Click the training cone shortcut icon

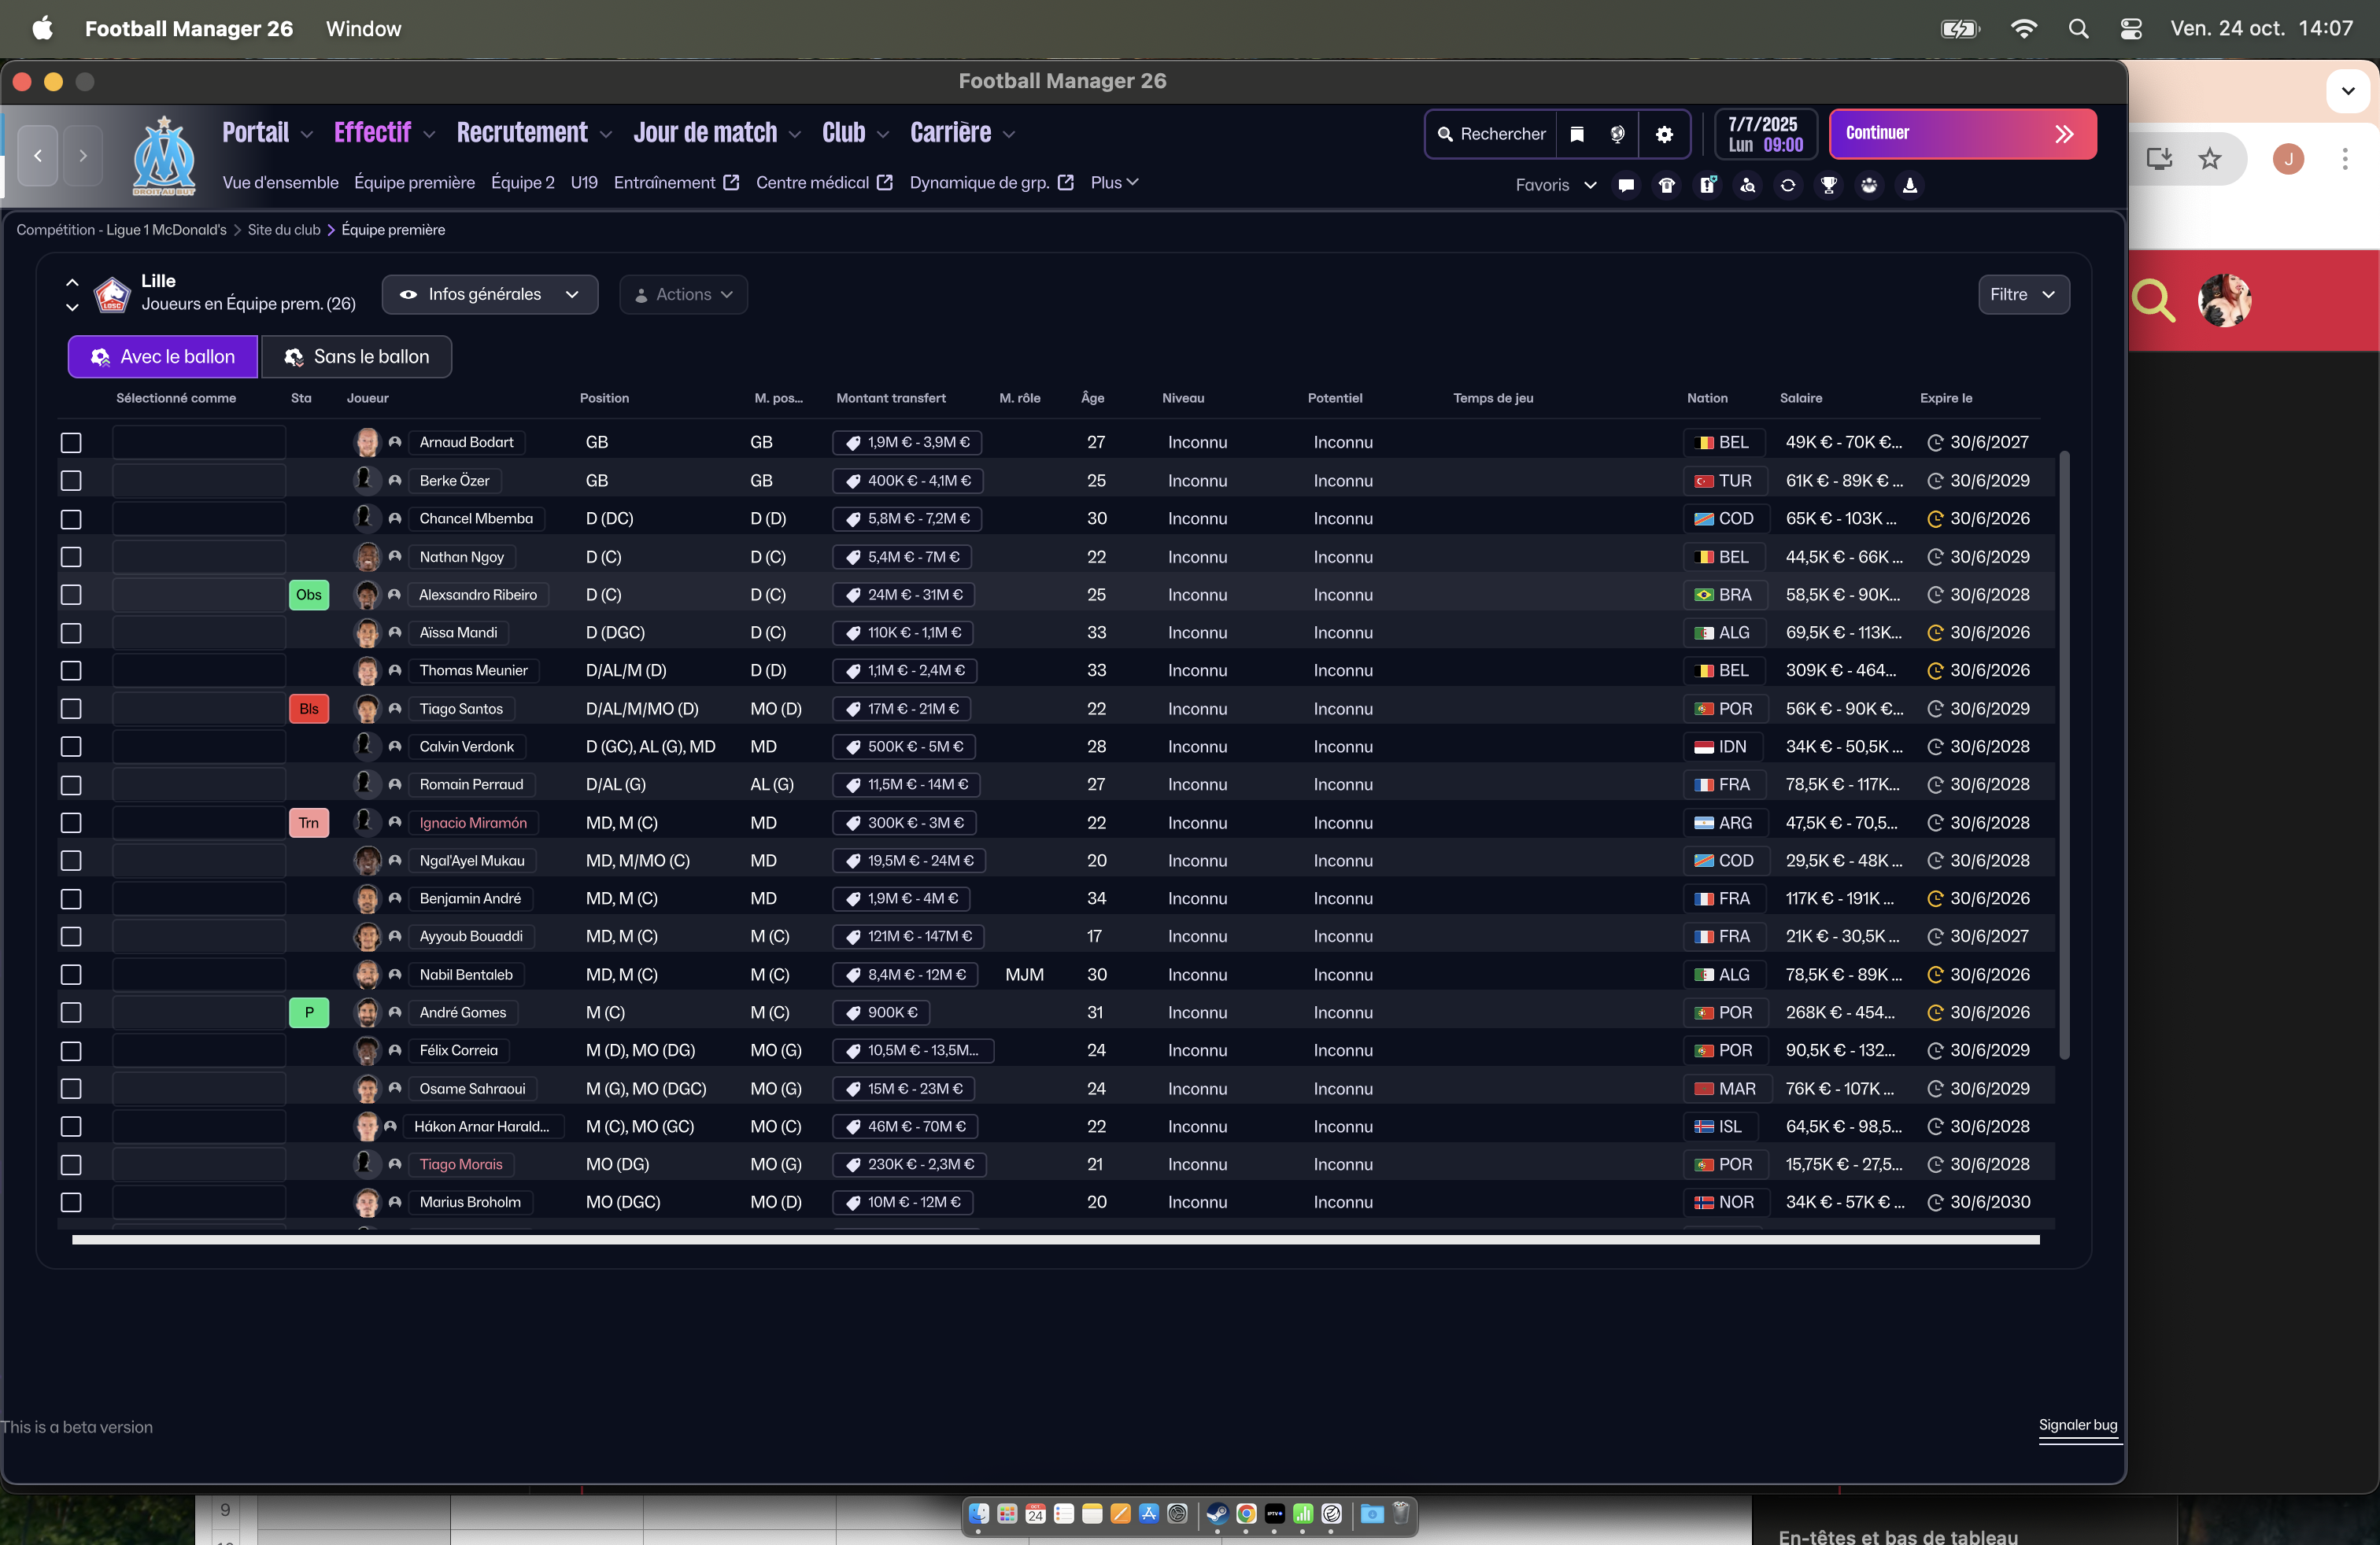point(1909,186)
